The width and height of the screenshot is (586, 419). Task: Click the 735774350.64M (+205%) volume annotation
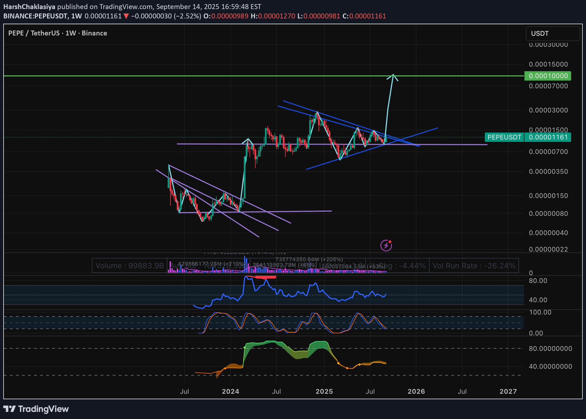point(309,260)
